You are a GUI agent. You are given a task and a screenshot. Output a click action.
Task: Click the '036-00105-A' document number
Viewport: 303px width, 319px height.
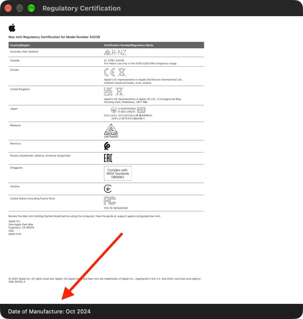tap(17, 282)
